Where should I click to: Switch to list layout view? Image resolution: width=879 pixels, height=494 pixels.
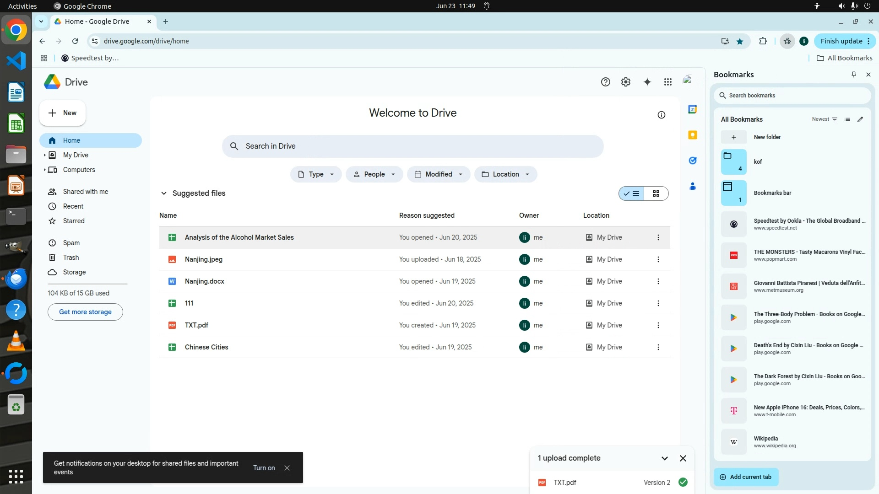coord(631,193)
